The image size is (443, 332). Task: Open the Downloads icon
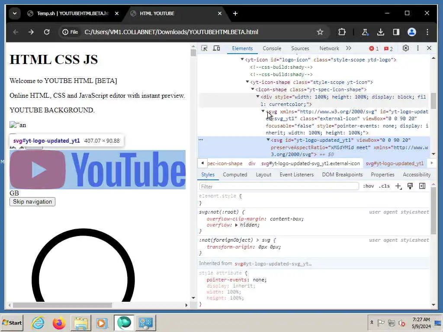381,32
